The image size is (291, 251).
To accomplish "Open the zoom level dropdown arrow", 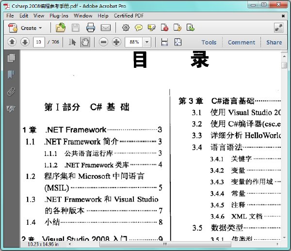I will click(147, 42).
